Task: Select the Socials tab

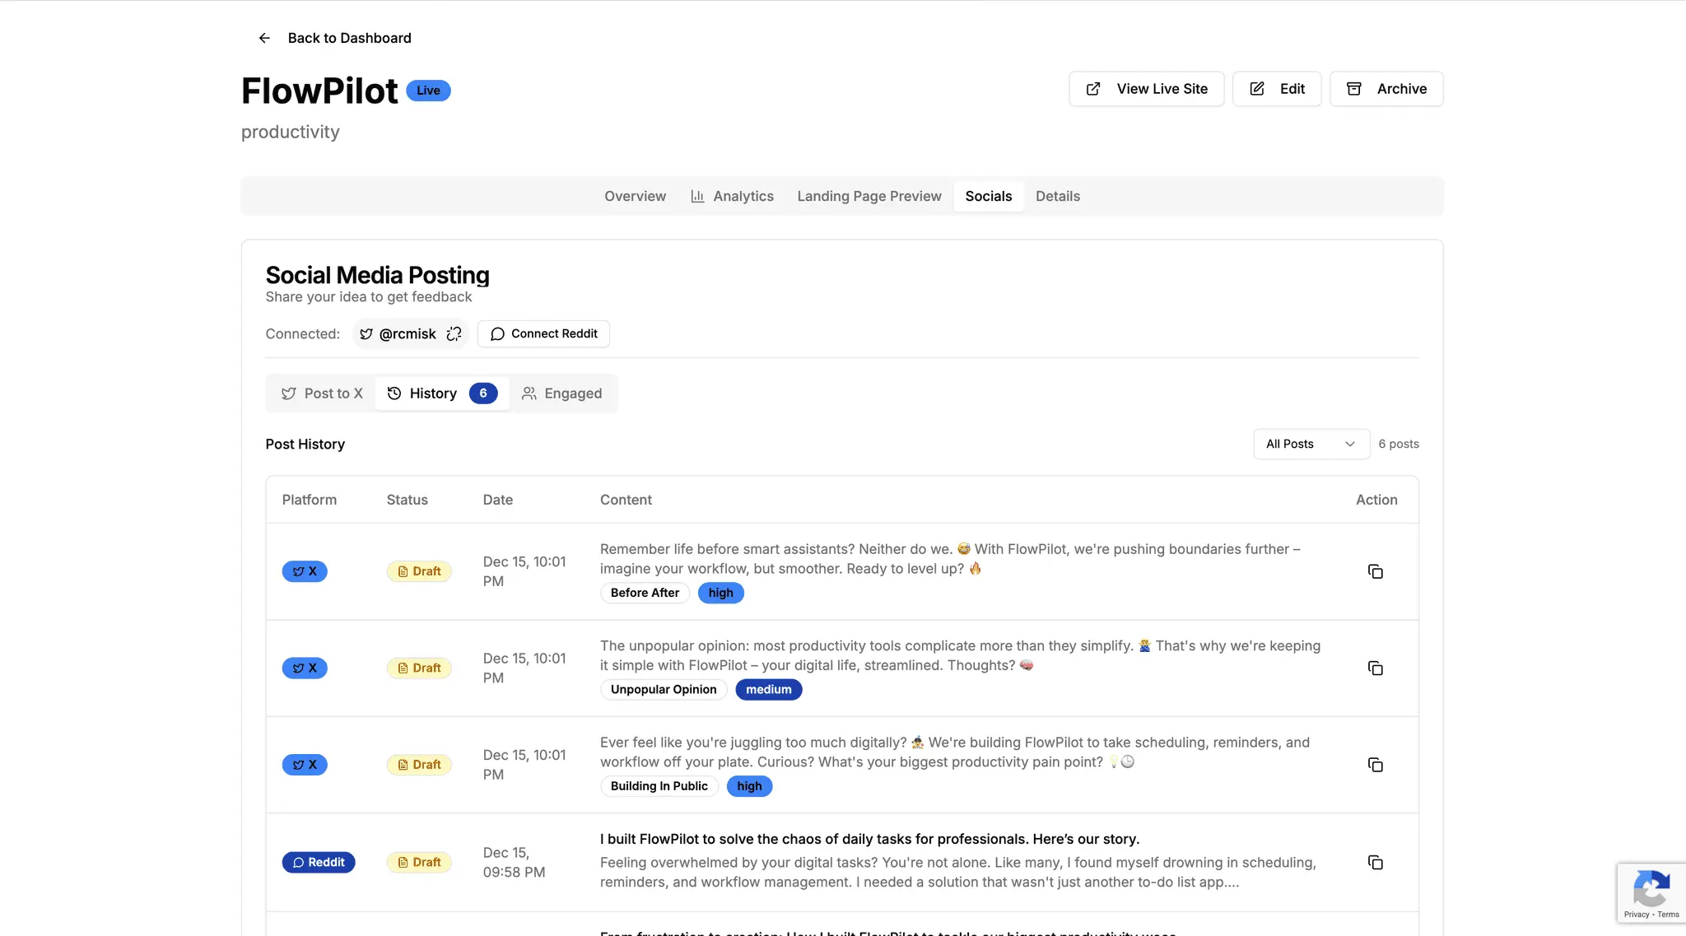Action: click(988, 196)
